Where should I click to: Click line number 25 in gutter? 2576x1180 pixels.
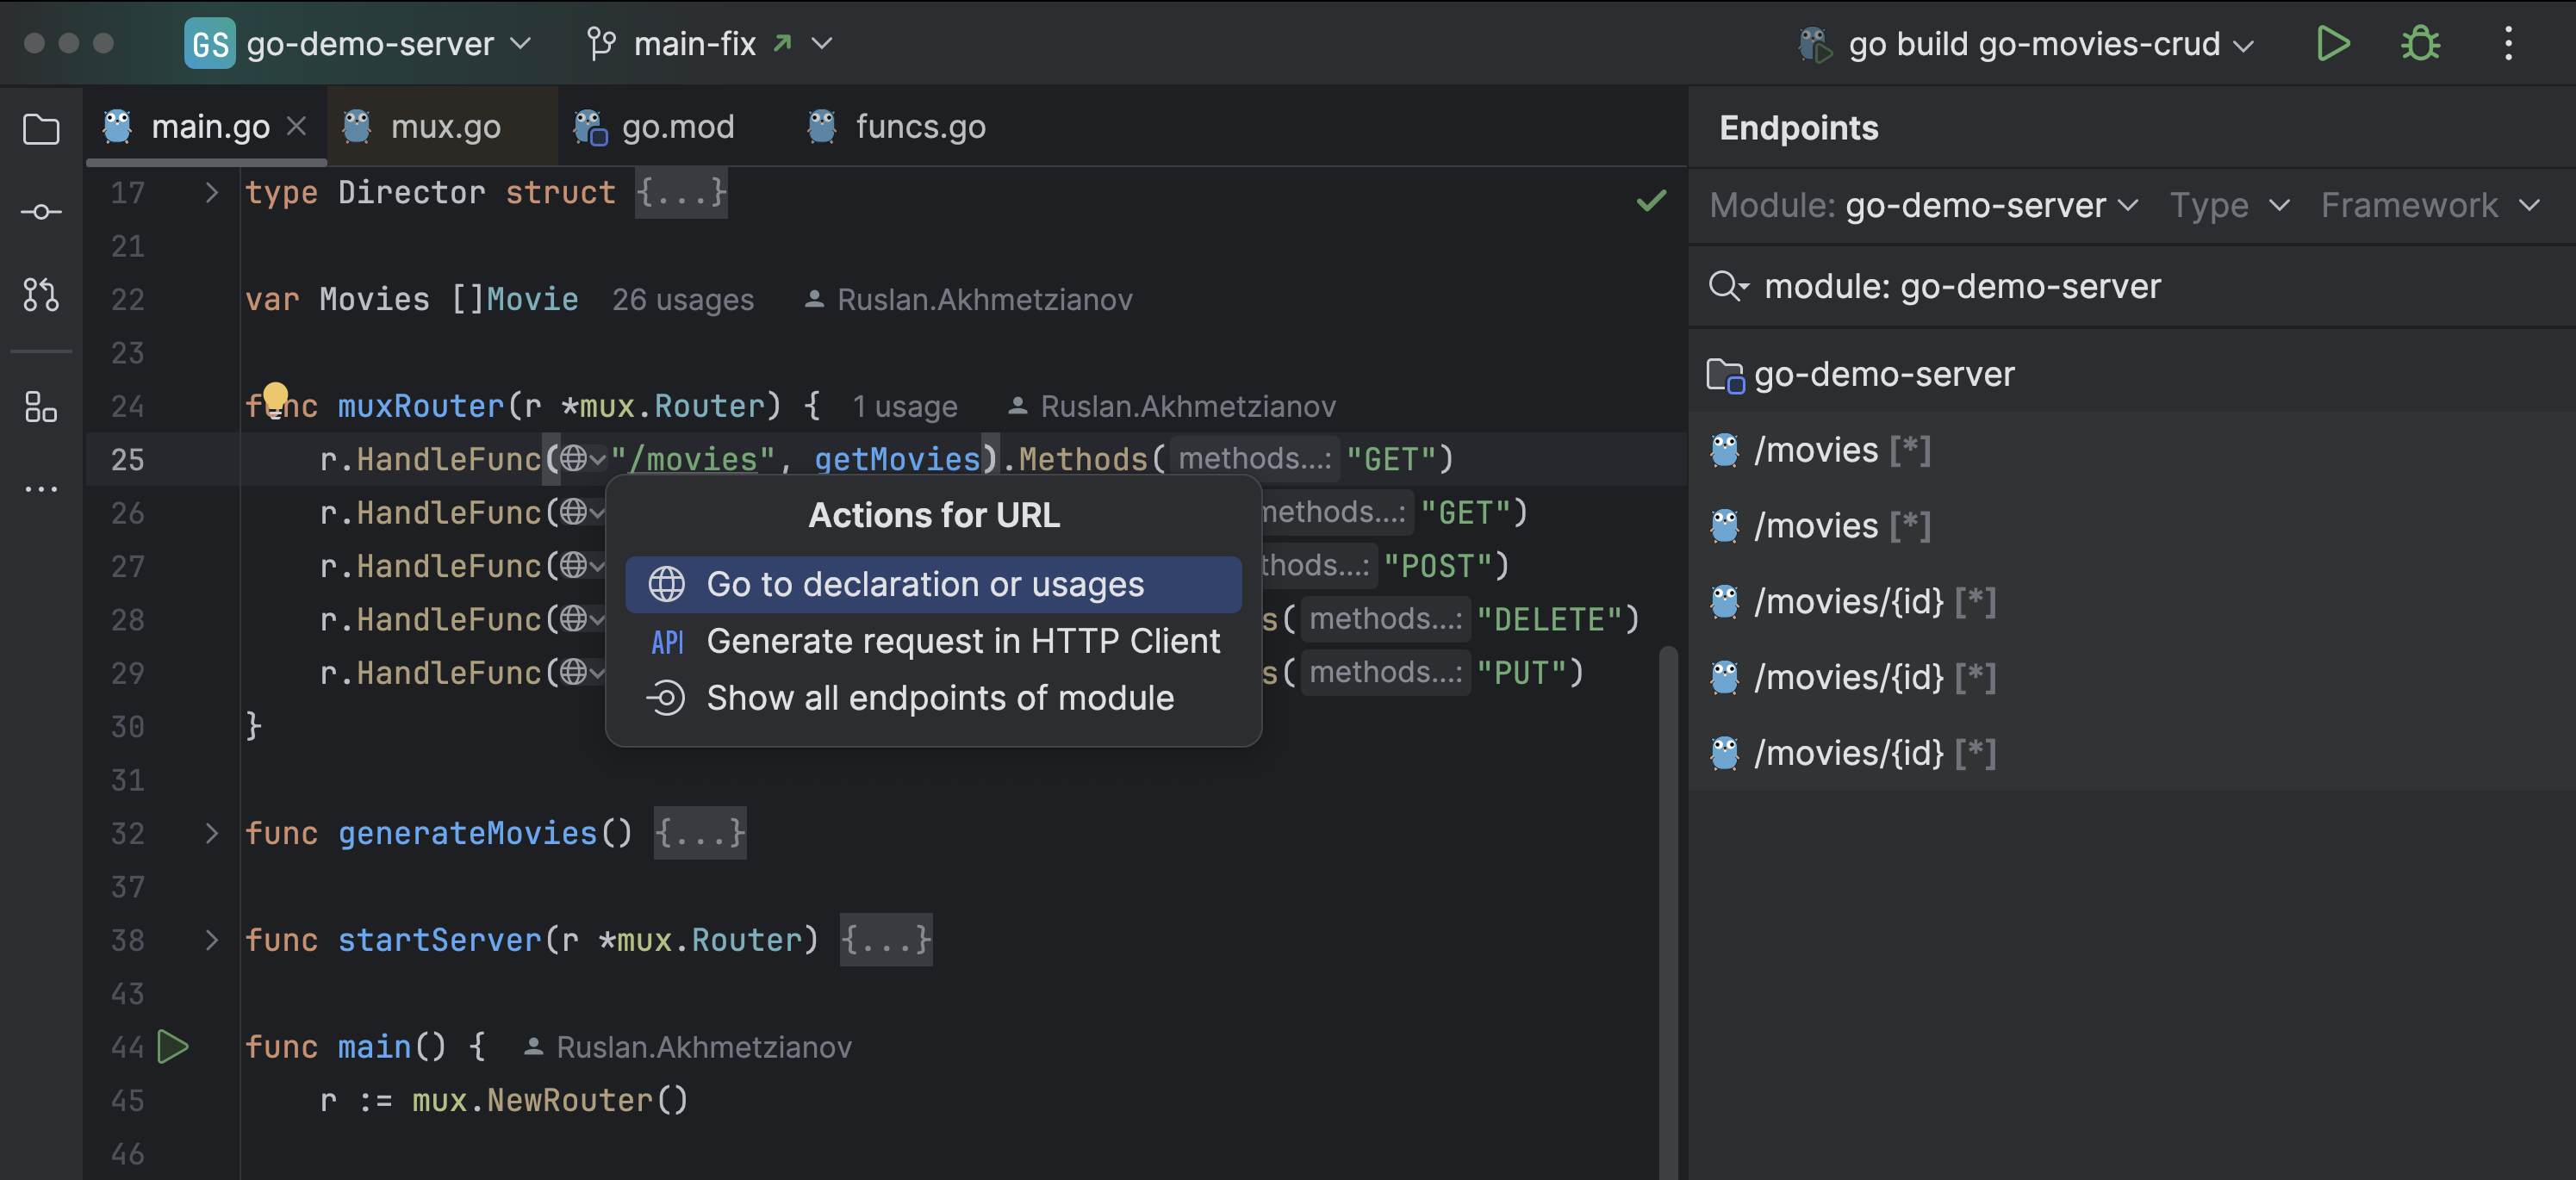click(x=128, y=459)
